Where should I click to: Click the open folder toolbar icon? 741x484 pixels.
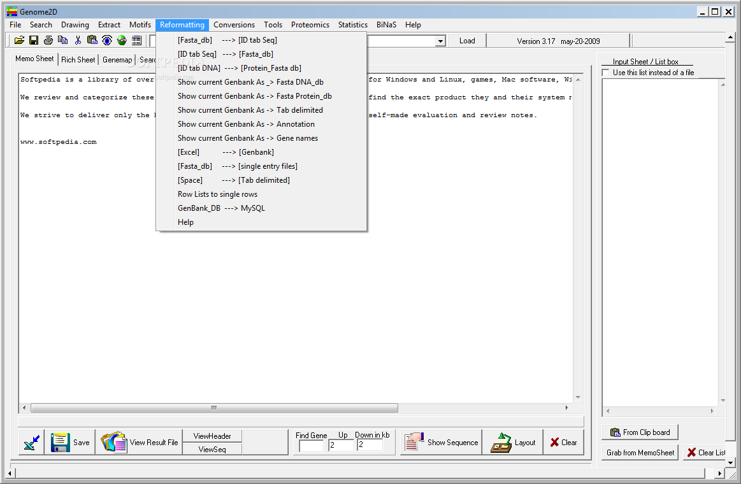tap(19, 41)
